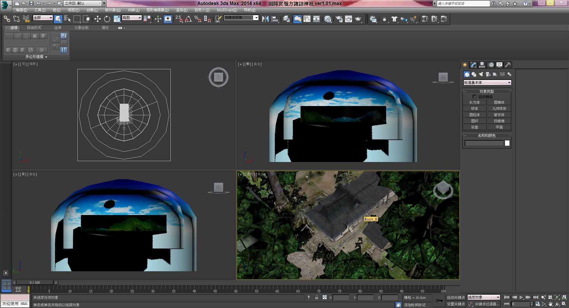Toggle the Selection Lock padlock

[x=317, y=297]
